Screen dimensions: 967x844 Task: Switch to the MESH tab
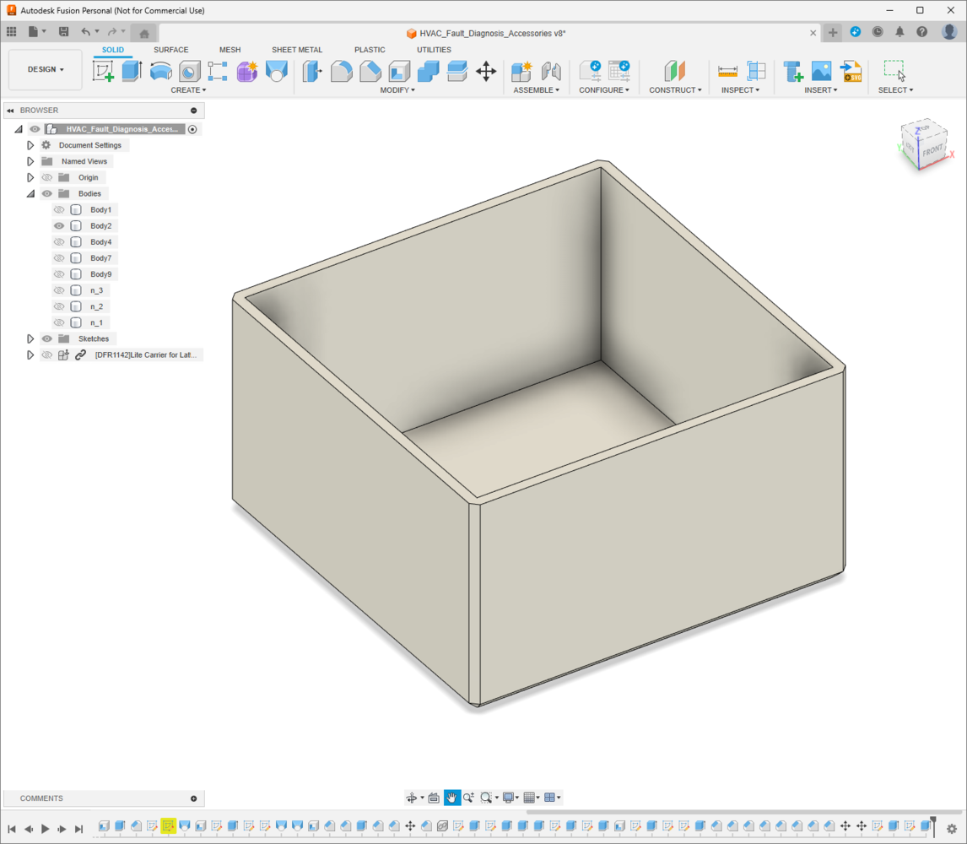[230, 50]
